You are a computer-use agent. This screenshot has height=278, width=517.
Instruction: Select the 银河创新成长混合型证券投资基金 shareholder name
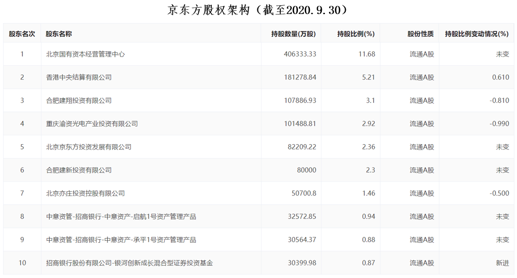129,263
